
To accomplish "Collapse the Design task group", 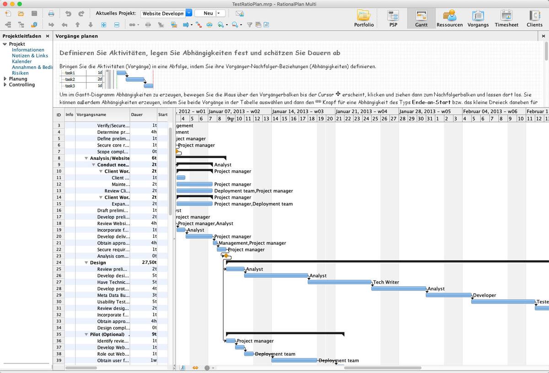I will [86, 263].
